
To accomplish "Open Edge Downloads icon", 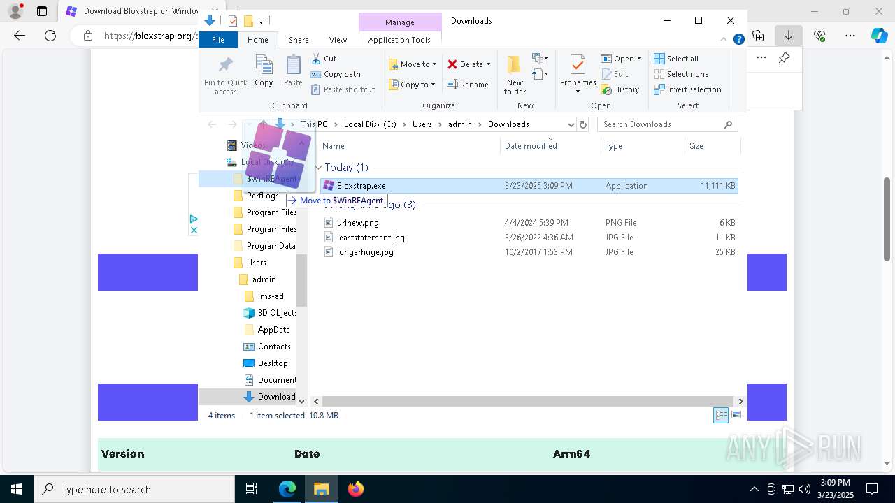I will coord(789,36).
